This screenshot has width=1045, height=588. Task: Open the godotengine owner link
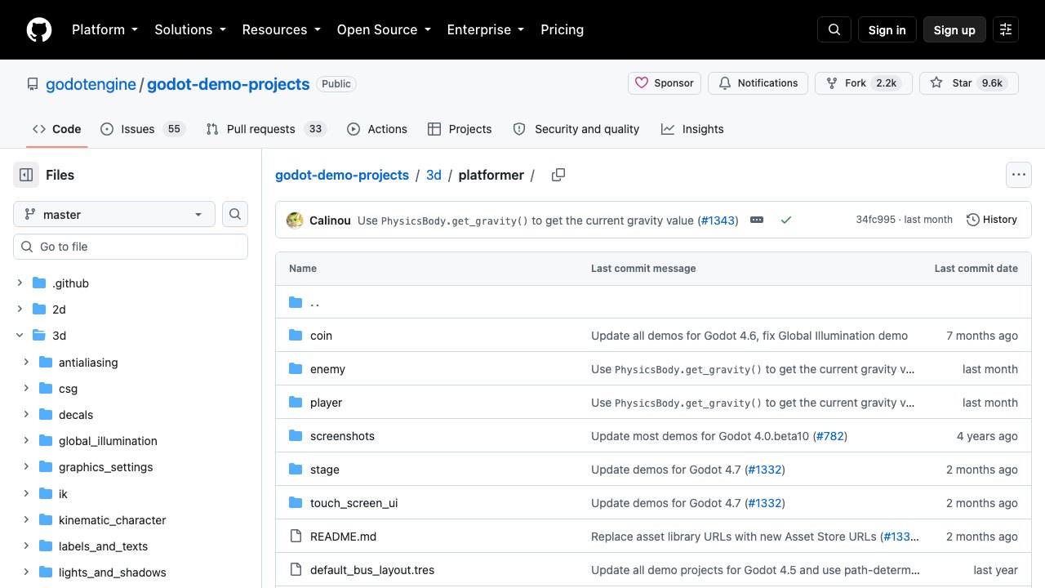click(91, 84)
